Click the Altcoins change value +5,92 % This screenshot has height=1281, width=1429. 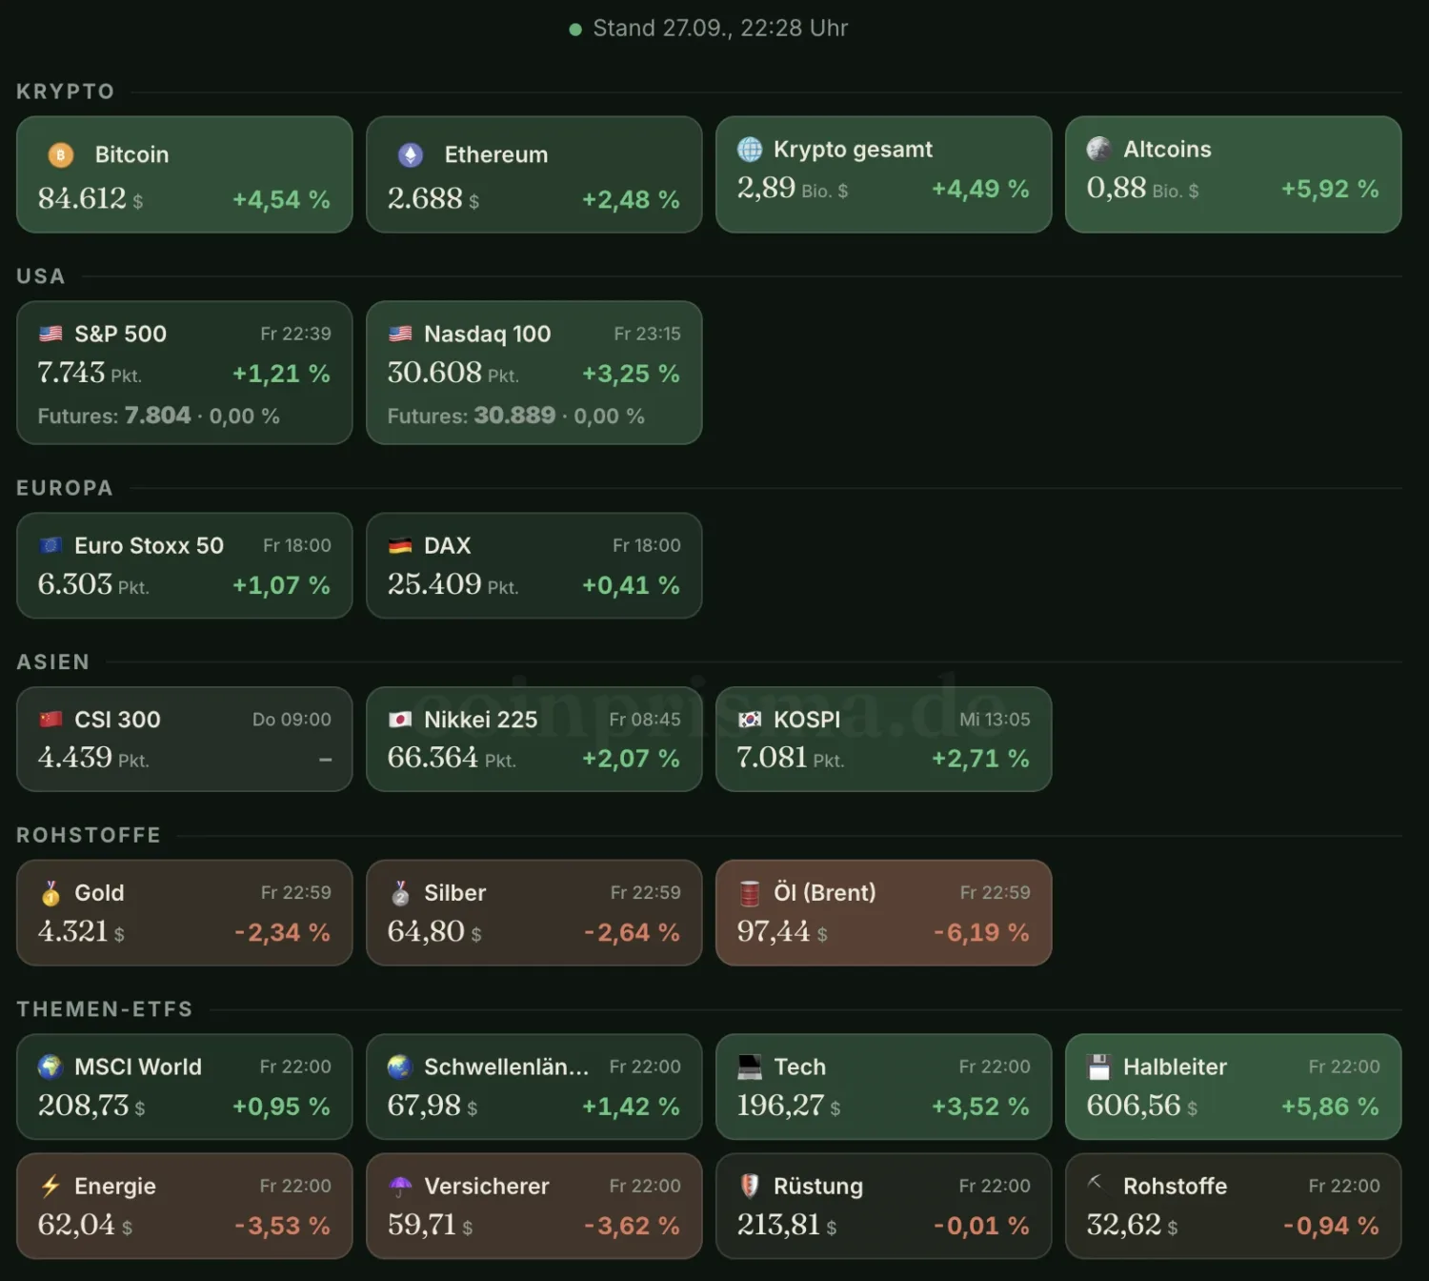[x=1330, y=189]
